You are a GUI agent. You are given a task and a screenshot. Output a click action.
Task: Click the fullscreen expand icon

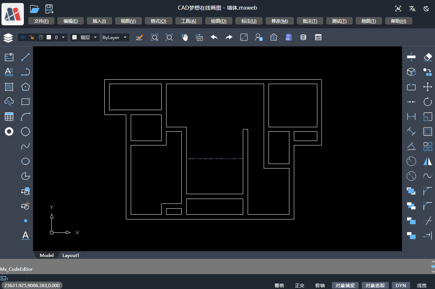(244, 37)
